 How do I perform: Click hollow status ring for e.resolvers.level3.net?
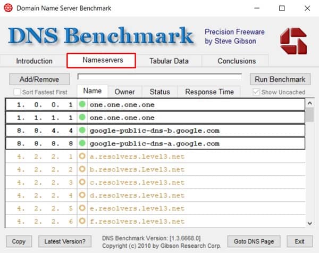(x=82, y=208)
